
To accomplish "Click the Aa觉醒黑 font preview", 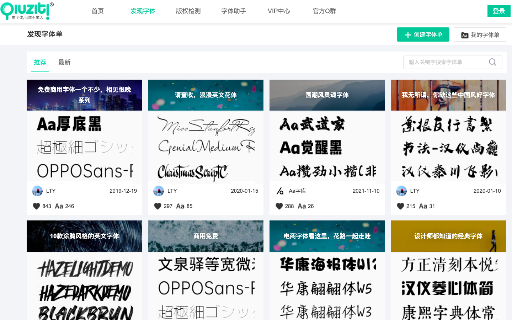I will point(311,148).
